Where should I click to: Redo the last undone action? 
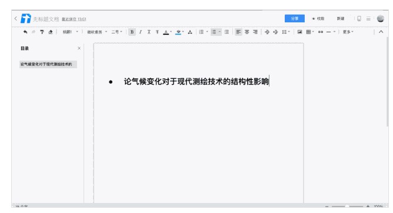tap(34, 32)
